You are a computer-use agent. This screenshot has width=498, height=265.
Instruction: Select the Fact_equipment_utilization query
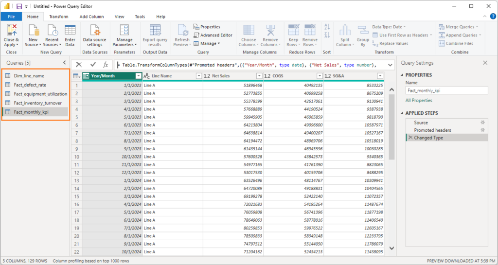coord(35,94)
